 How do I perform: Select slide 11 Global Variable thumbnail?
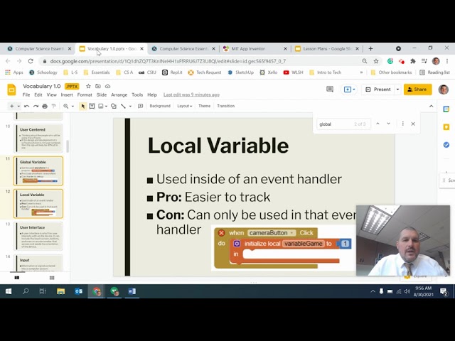38,170
